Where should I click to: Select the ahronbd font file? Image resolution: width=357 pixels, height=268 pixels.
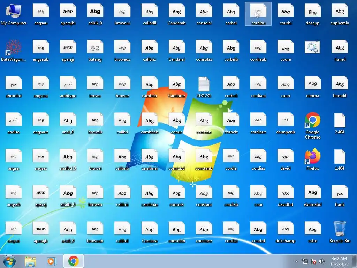tap(14, 87)
